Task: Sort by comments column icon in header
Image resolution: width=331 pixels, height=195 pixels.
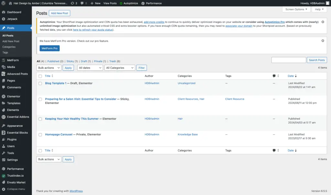Action: [x=274, y=76]
